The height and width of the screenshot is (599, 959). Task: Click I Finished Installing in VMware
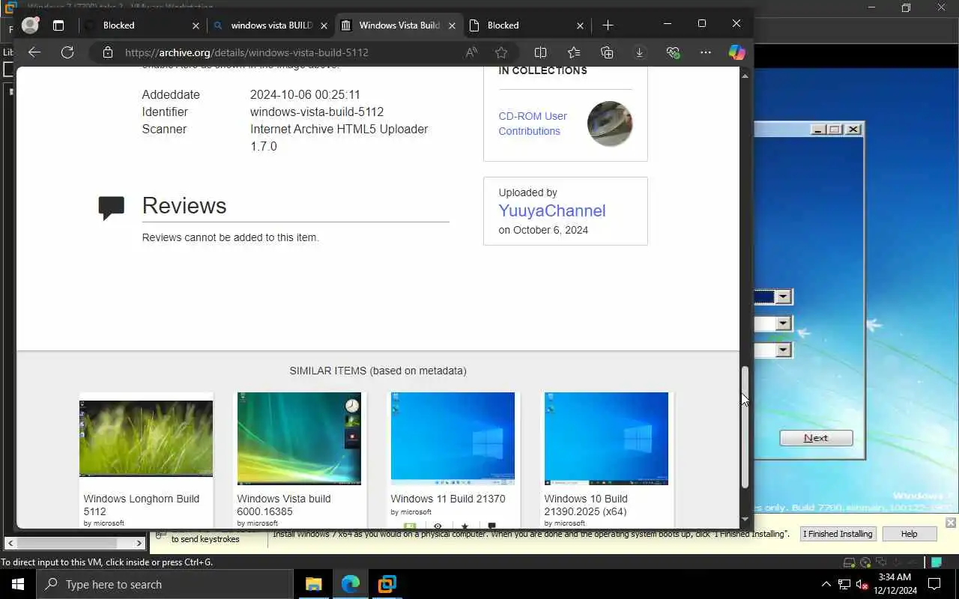[838, 534]
